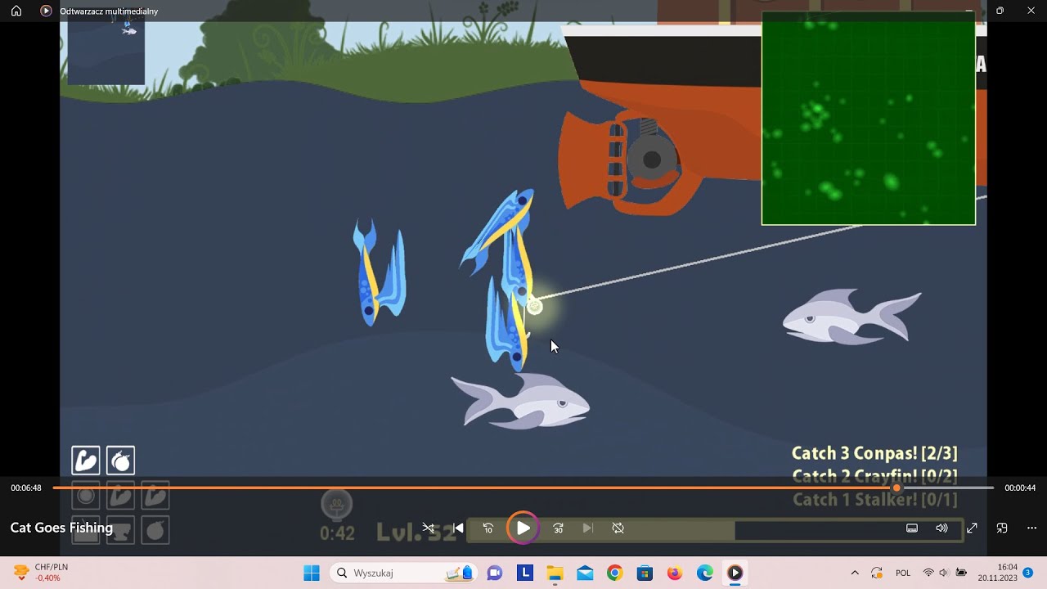Open the Windows Start menu

pyautogui.click(x=312, y=573)
